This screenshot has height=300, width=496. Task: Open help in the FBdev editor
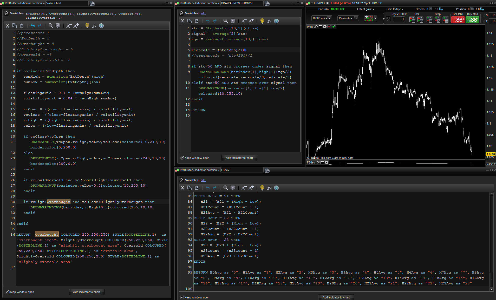[276, 188]
